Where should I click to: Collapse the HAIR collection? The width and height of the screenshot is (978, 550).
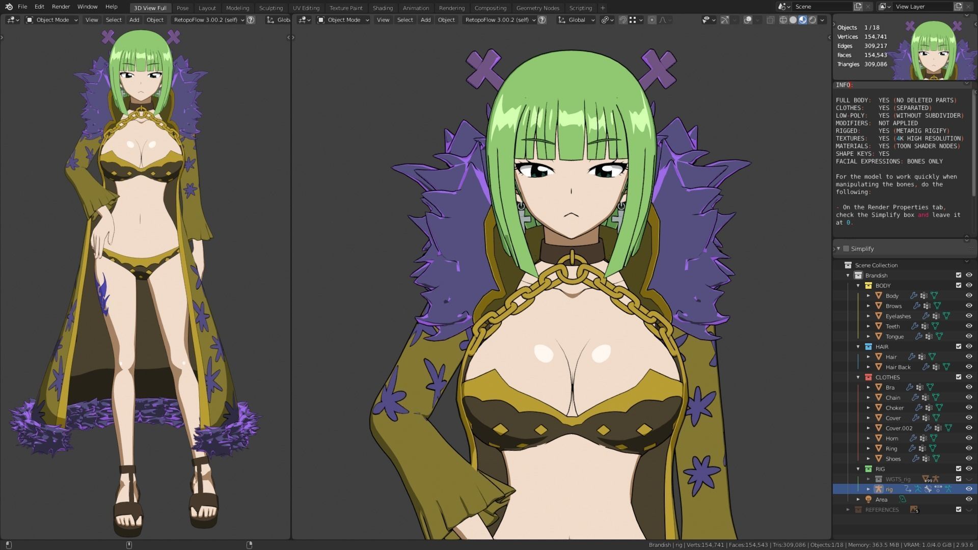point(858,346)
